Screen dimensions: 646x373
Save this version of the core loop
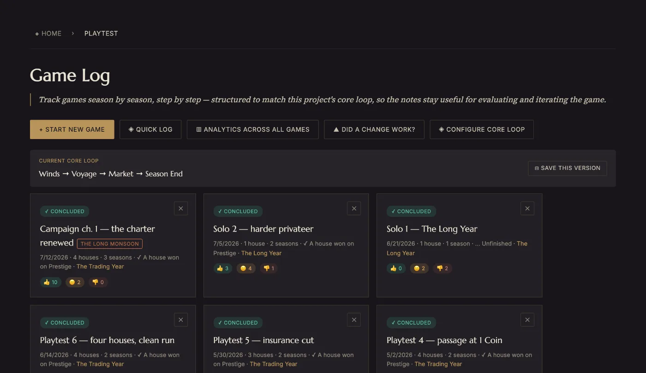[x=568, y=168]
